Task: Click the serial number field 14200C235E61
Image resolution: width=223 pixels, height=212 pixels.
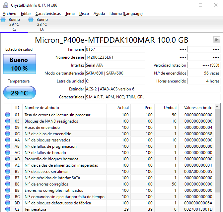Action: (x=115, y=57)
